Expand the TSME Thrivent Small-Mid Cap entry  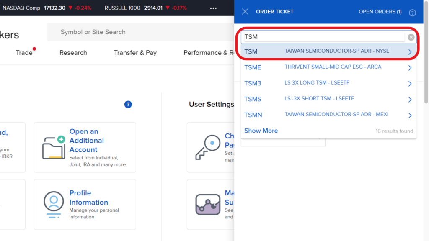point(410,68)
